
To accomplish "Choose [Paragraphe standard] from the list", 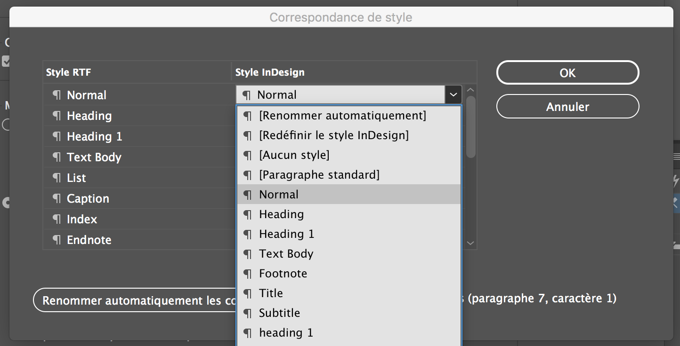I will tap(348, 175).
